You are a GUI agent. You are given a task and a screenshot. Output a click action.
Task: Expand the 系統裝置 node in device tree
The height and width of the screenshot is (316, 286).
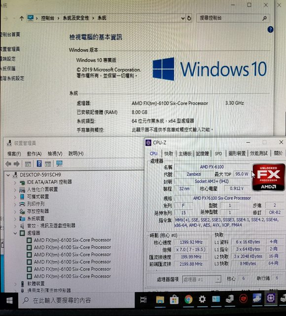coord(15,219)
